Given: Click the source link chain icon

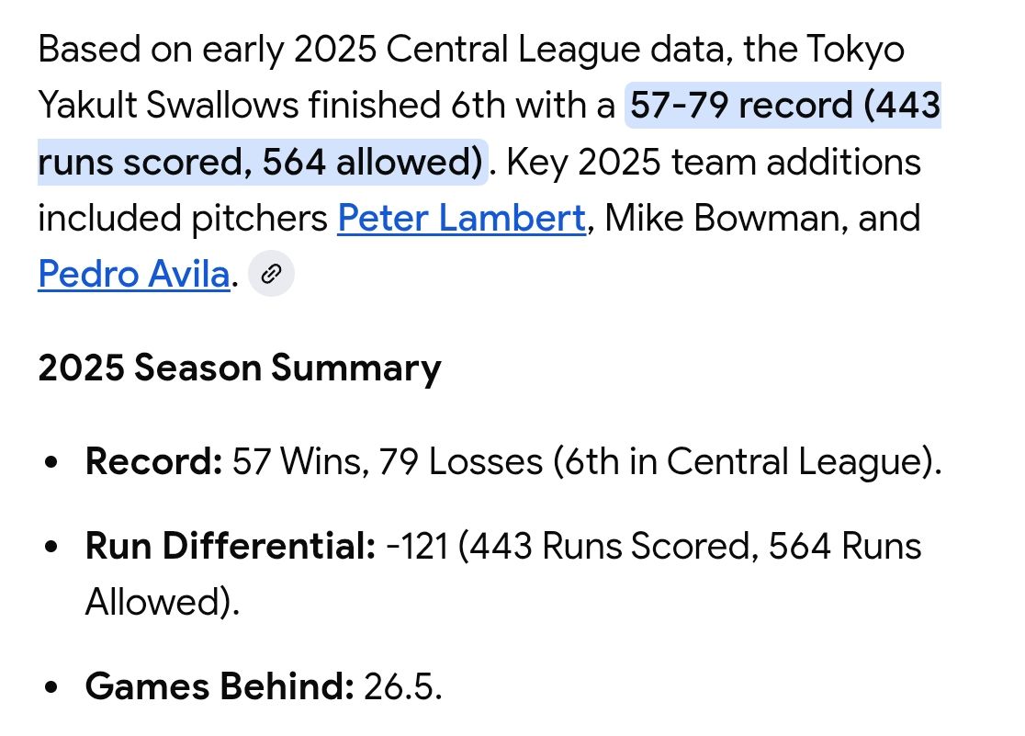Looking at the screenshot, I should (271, 274).
